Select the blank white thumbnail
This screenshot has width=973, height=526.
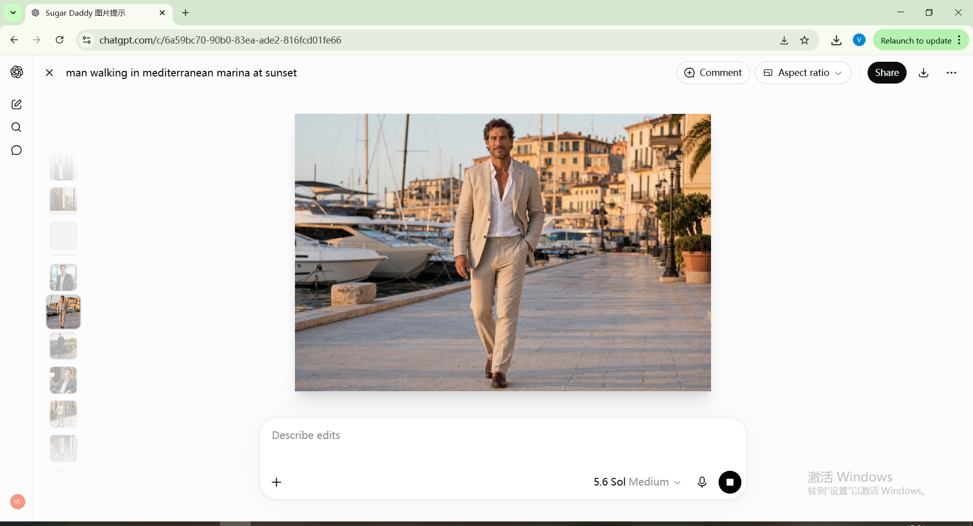pyautogui.click(x=63, y=235)
